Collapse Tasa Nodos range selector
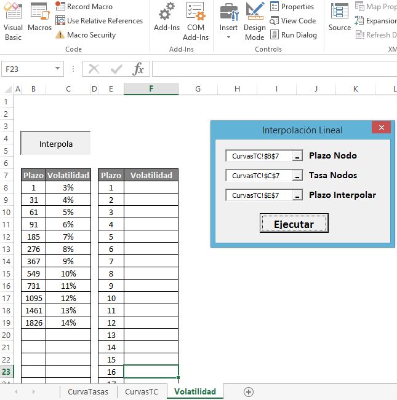Viewport: 397px width, 400px height. tap(297, 176)
